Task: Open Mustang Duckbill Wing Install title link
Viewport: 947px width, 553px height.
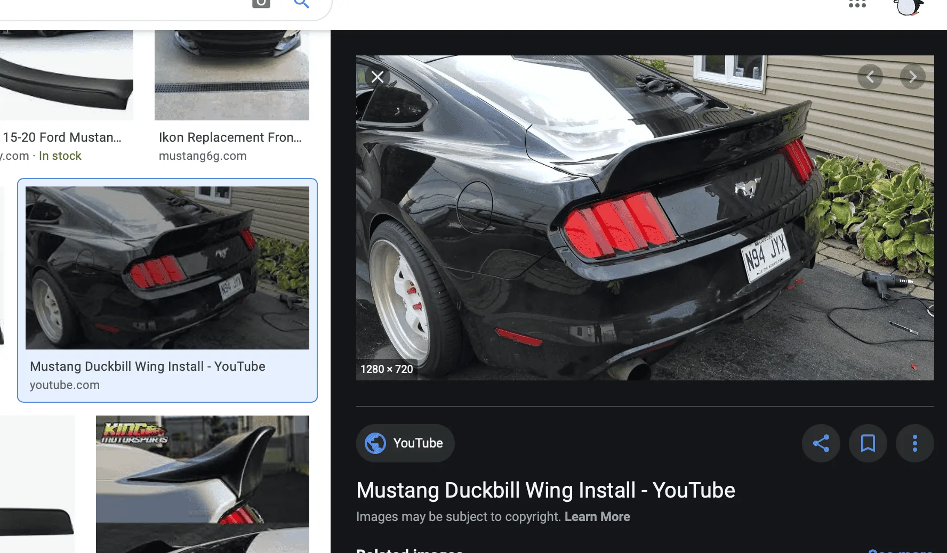Action: tap(545, 490)
